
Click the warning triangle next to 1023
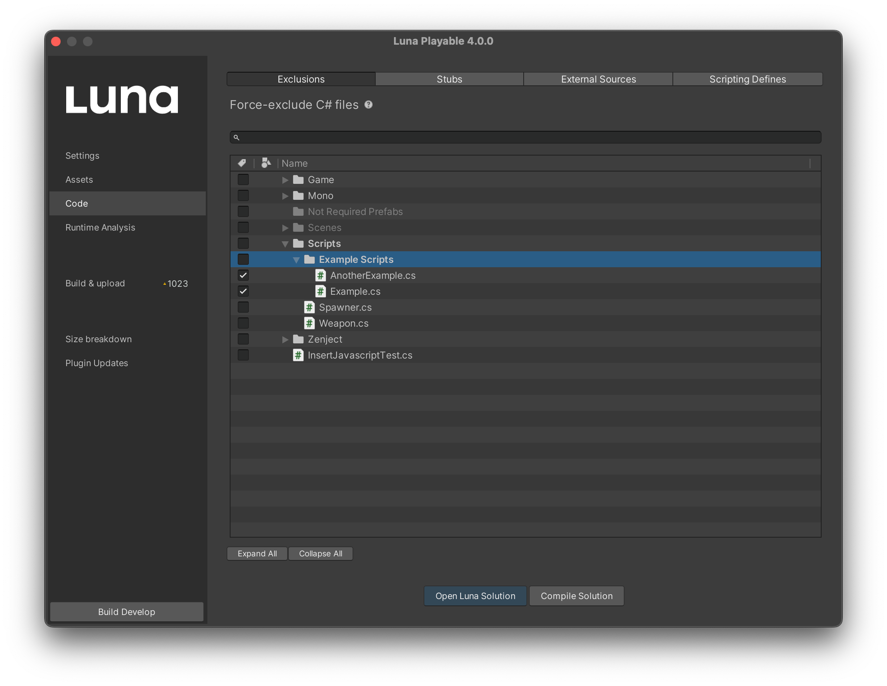[x=164, y=284]
